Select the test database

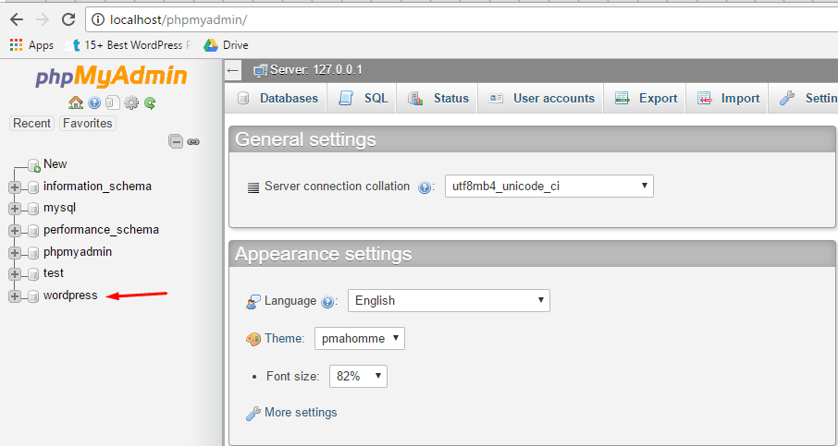tap(54, 273)
